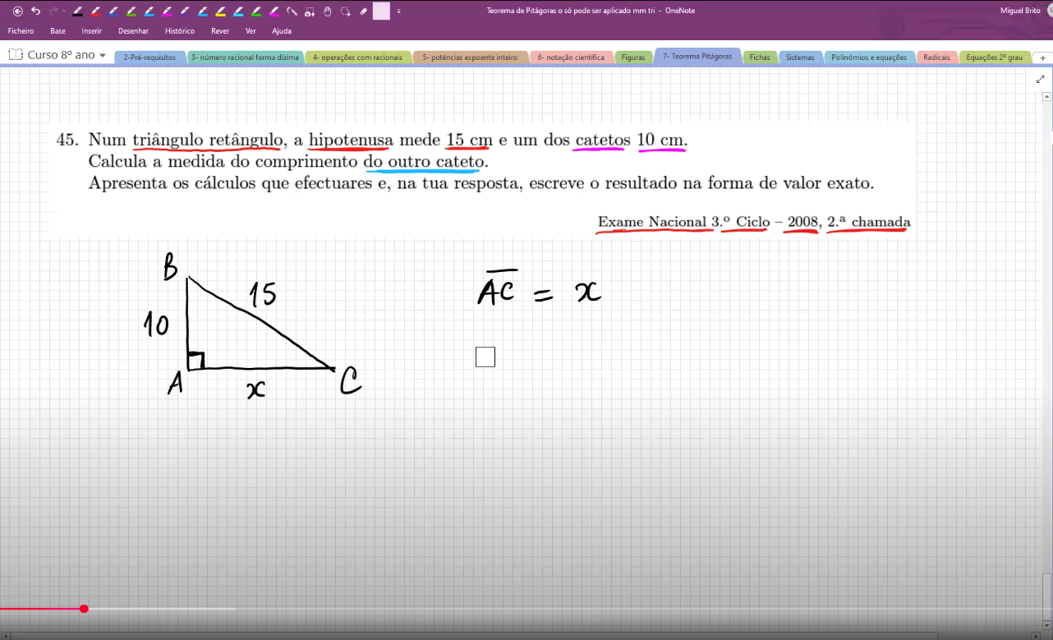Screen dimensions: 1053x640
Task: Switch to the pan hand tool
Action: [x=327, y=12]
